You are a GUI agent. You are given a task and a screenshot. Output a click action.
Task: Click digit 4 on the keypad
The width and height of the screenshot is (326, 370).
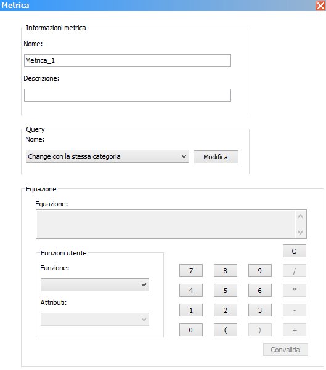191,290
